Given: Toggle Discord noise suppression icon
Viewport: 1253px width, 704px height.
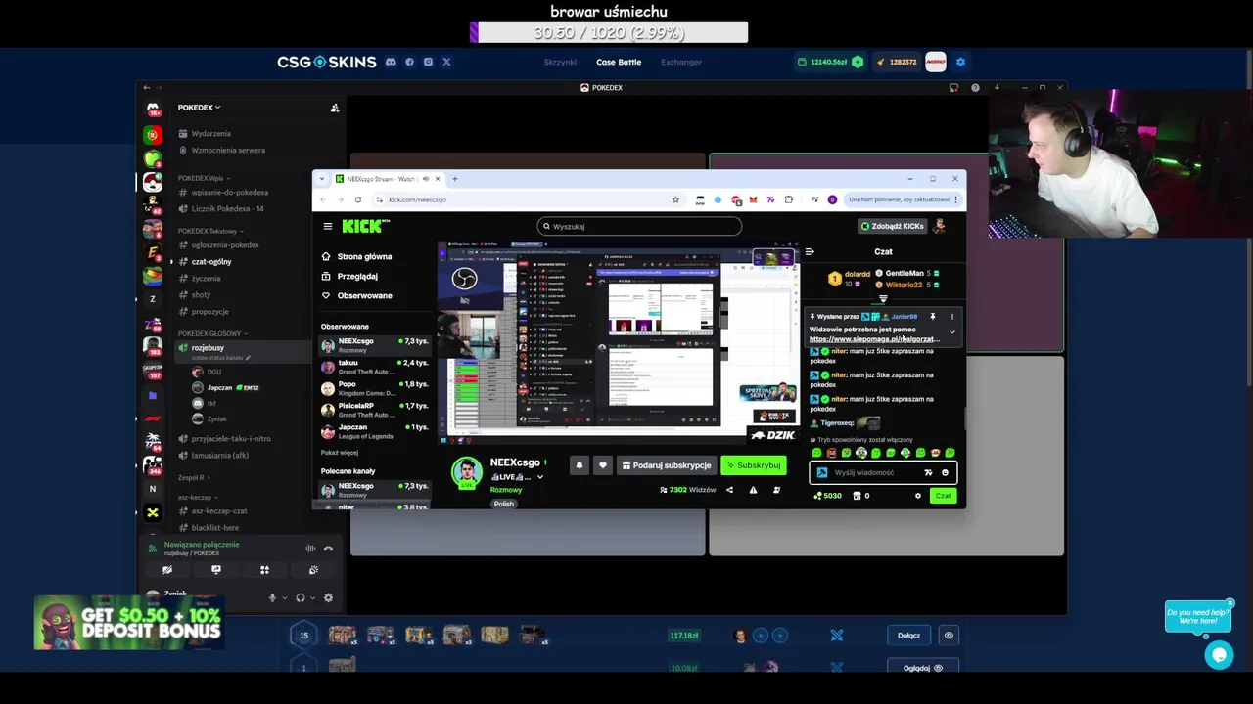Looking at the screenshot, I should pos(310,549).
